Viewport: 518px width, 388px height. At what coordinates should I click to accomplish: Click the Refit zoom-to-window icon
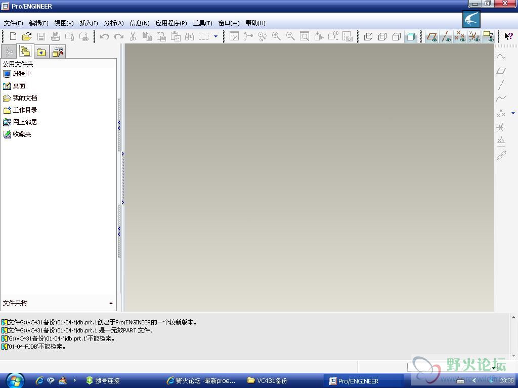point(305,36)
